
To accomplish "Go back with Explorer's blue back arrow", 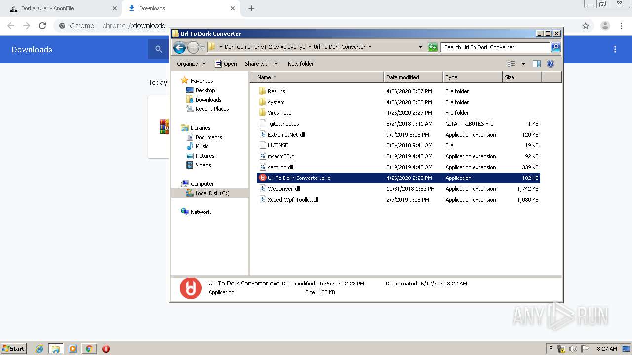I will point(179,47).
